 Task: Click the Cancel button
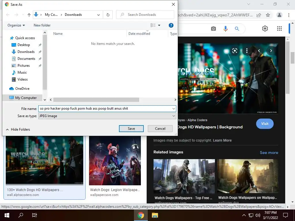click(x=160, y=129)
